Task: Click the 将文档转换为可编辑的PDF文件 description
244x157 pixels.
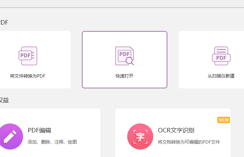Action: 189,142
